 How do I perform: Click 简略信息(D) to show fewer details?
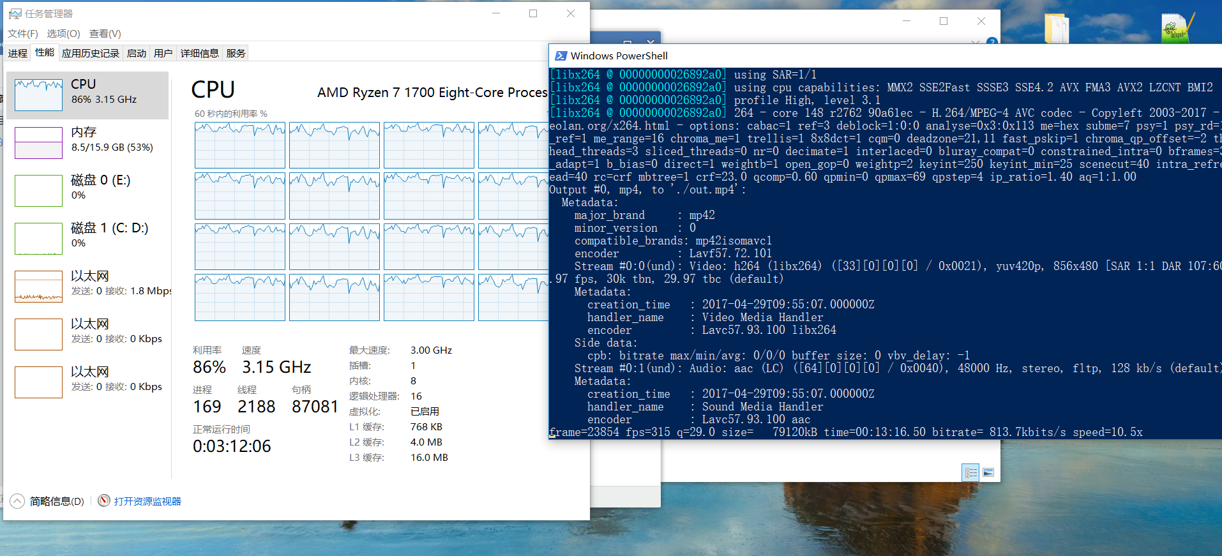click(x=57, y=501)
